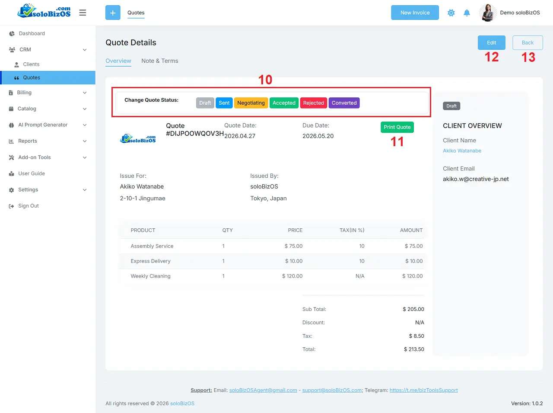Open the notifications bell icon
The image size is (553, 413).
coord(467,13)
